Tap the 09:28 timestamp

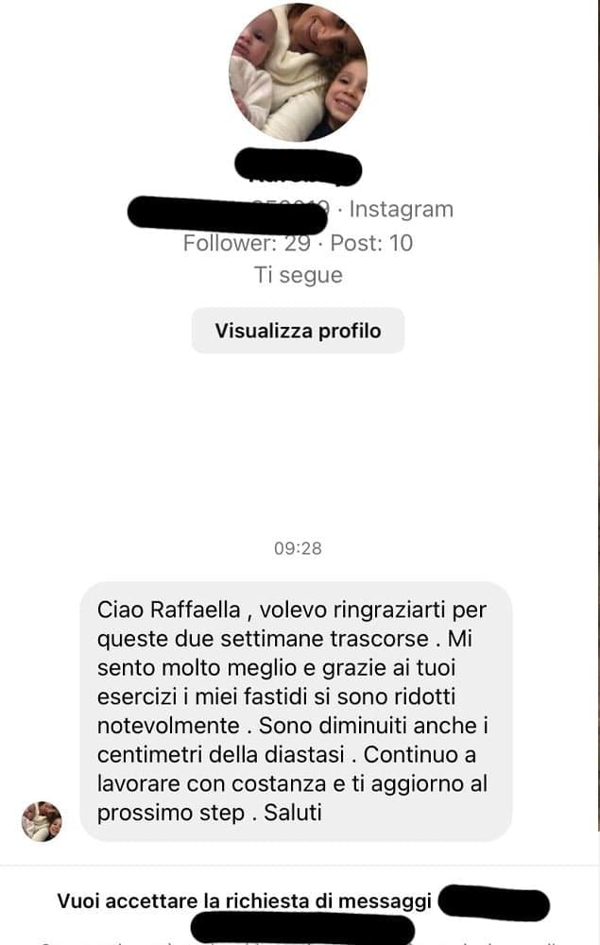click(298, 548)
